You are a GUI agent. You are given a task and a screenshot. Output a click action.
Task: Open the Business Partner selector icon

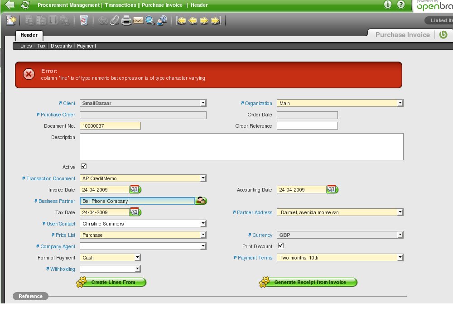tap(201, 201)
